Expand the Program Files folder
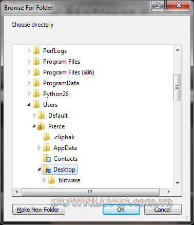194x225 pixels. [29, 62]
